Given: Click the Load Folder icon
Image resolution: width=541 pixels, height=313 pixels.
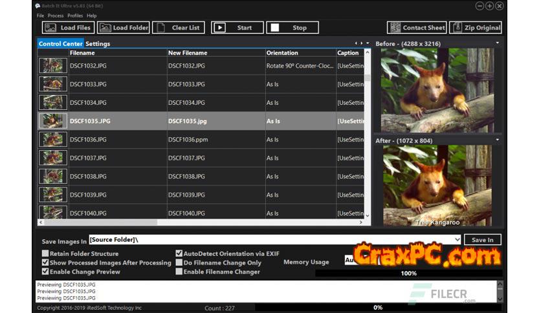Looking at the screenshot, I should (104, 28).
